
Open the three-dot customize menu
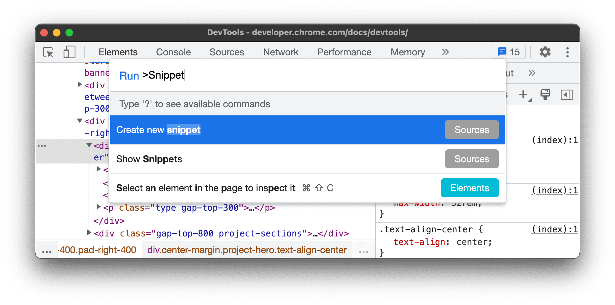point(567,52)
